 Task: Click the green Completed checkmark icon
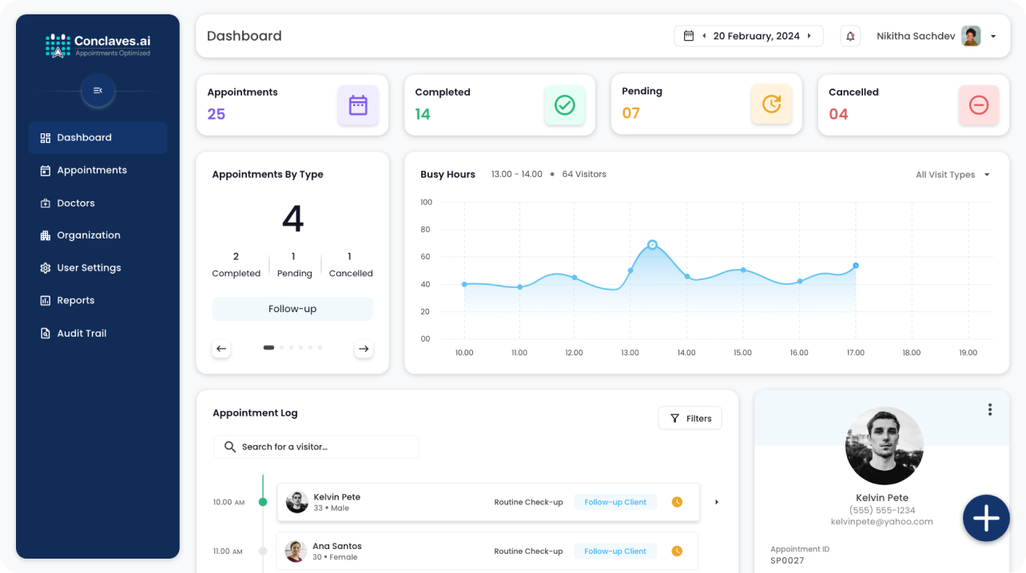(565, 105)
